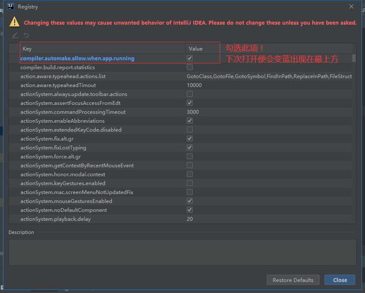
Task: Select actionSystem.fix.alt.gr key text
Action: click(x=47, y=139)
